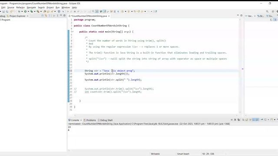Viewport: 278px width, 156px height.
Task: Click the Open Perspective icon
Action: click(x=273, y=12)
